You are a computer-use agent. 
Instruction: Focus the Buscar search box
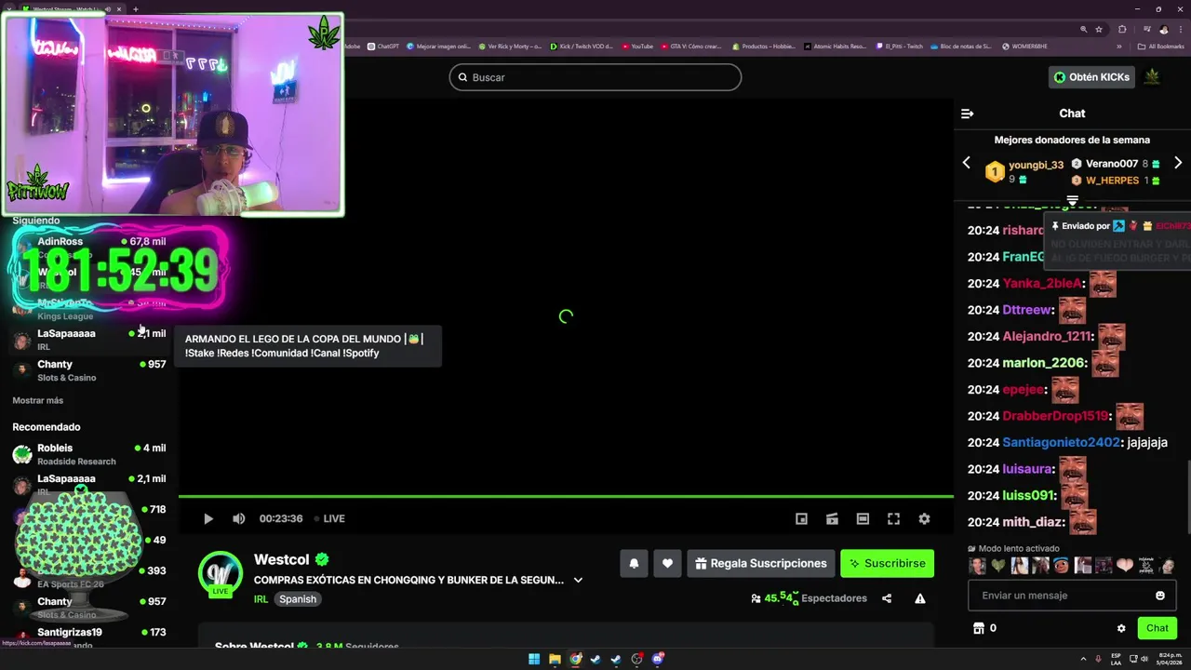click(595, 77)
